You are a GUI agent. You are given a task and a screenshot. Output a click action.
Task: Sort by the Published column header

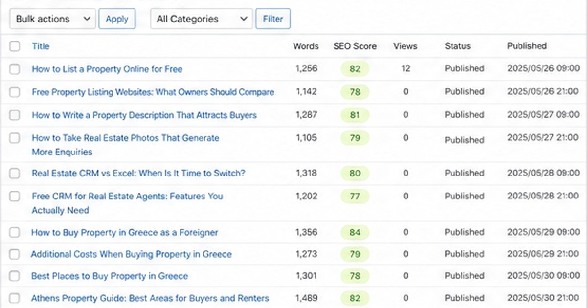point(527,46)
